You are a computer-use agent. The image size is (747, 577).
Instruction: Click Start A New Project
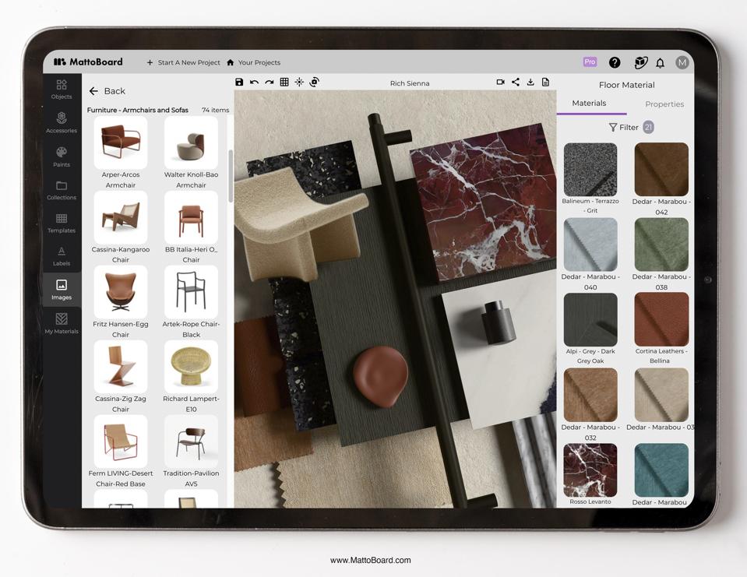185,62
